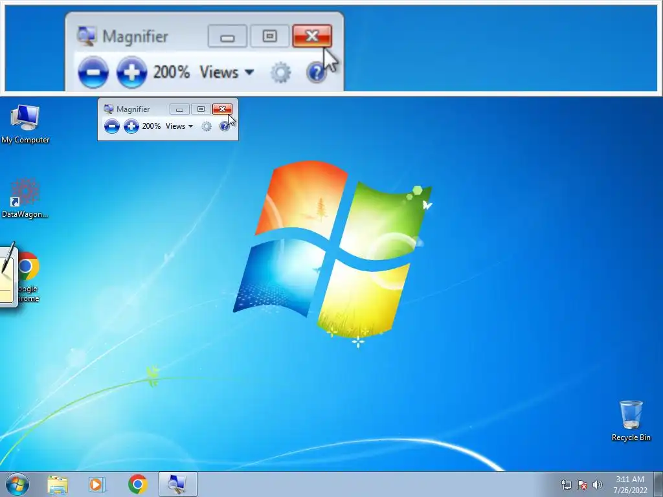Launch Google Chrome from the taskbar
The height and width of the screenshot is (497, 663).
(137, 484)
